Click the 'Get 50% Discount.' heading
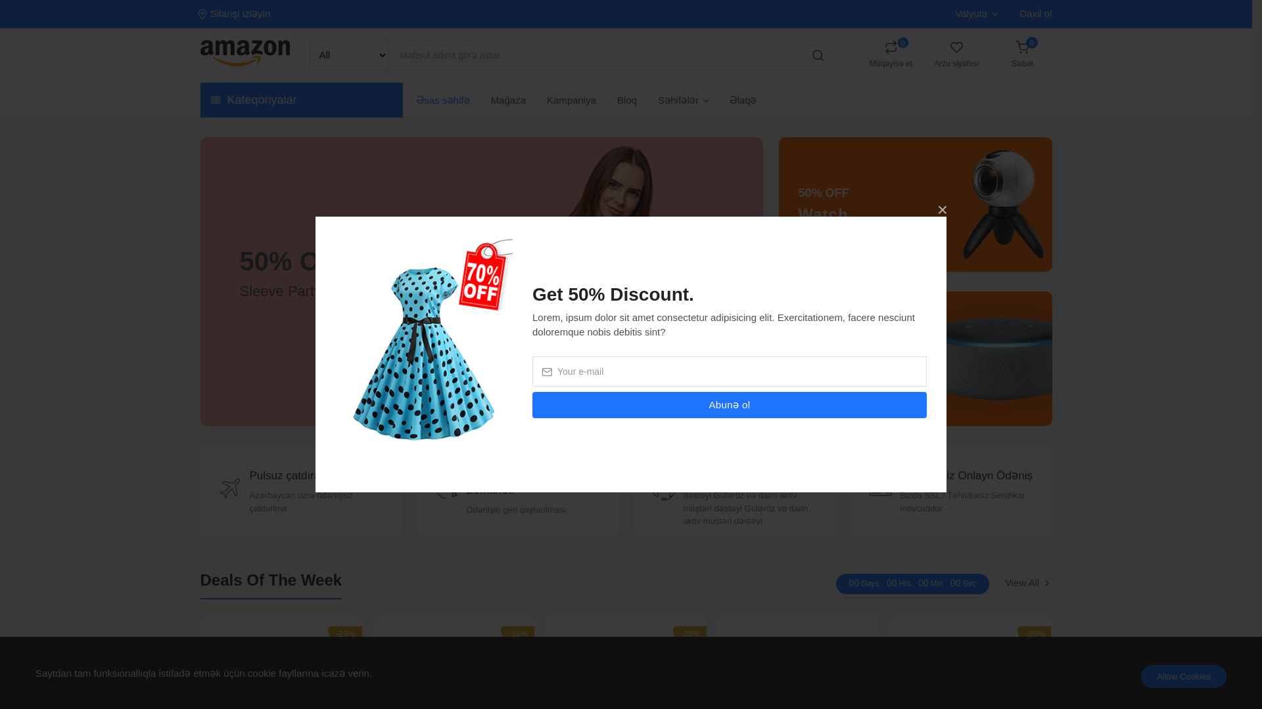The image size is (1262, 709). tap(613, 295)
